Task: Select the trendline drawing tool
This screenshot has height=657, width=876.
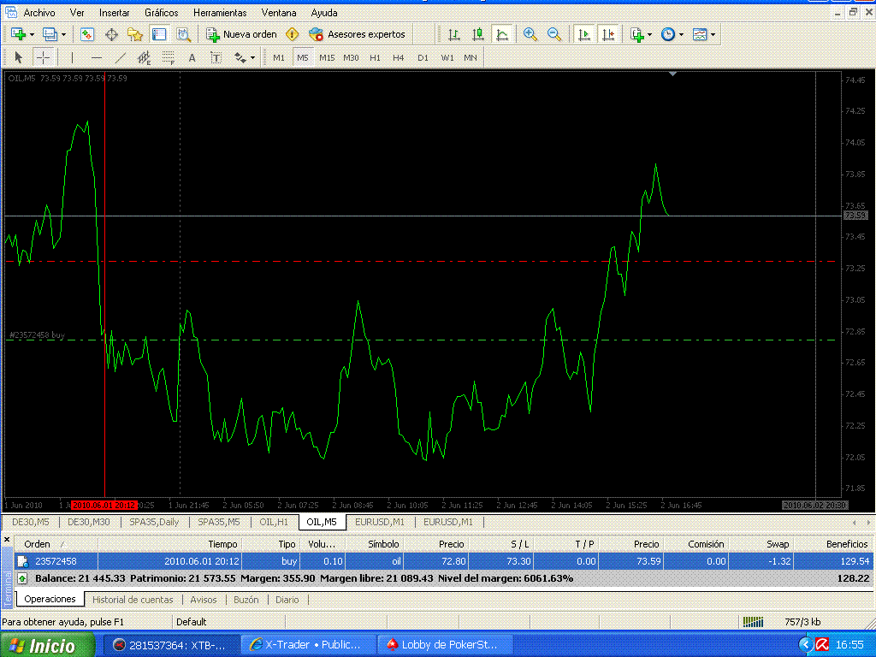Action: pyautogui.click(x=121, y=57)
